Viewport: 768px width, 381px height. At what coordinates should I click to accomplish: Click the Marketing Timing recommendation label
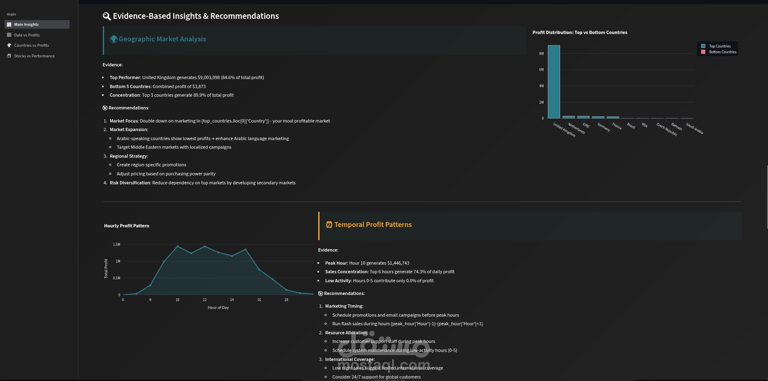(344, 306)
